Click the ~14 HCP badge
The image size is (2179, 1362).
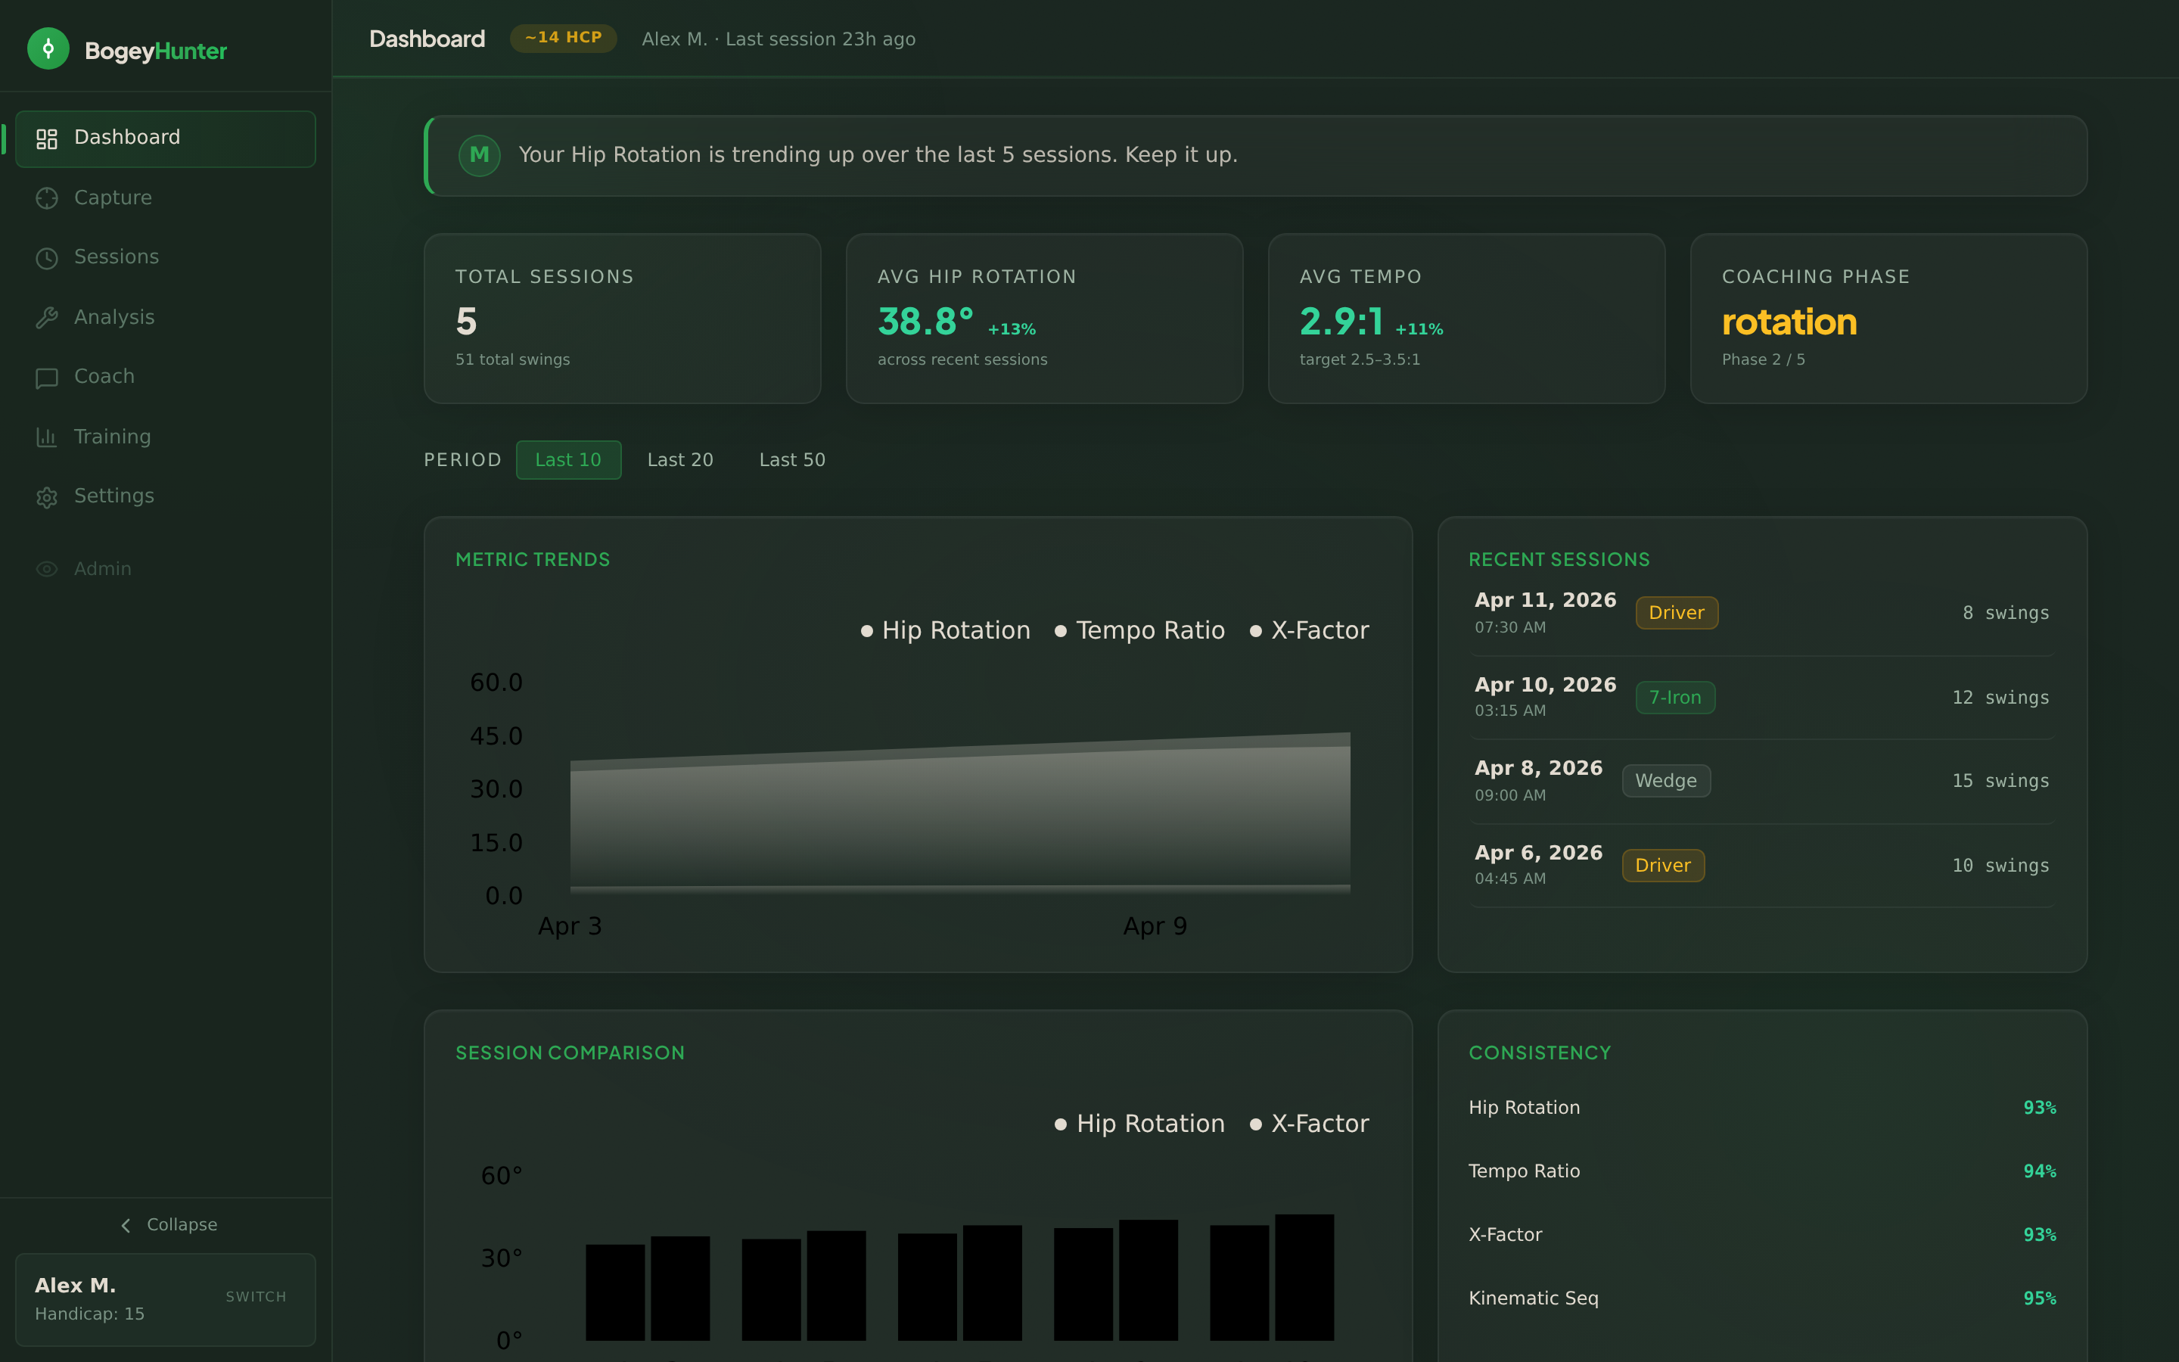[563, 38]
